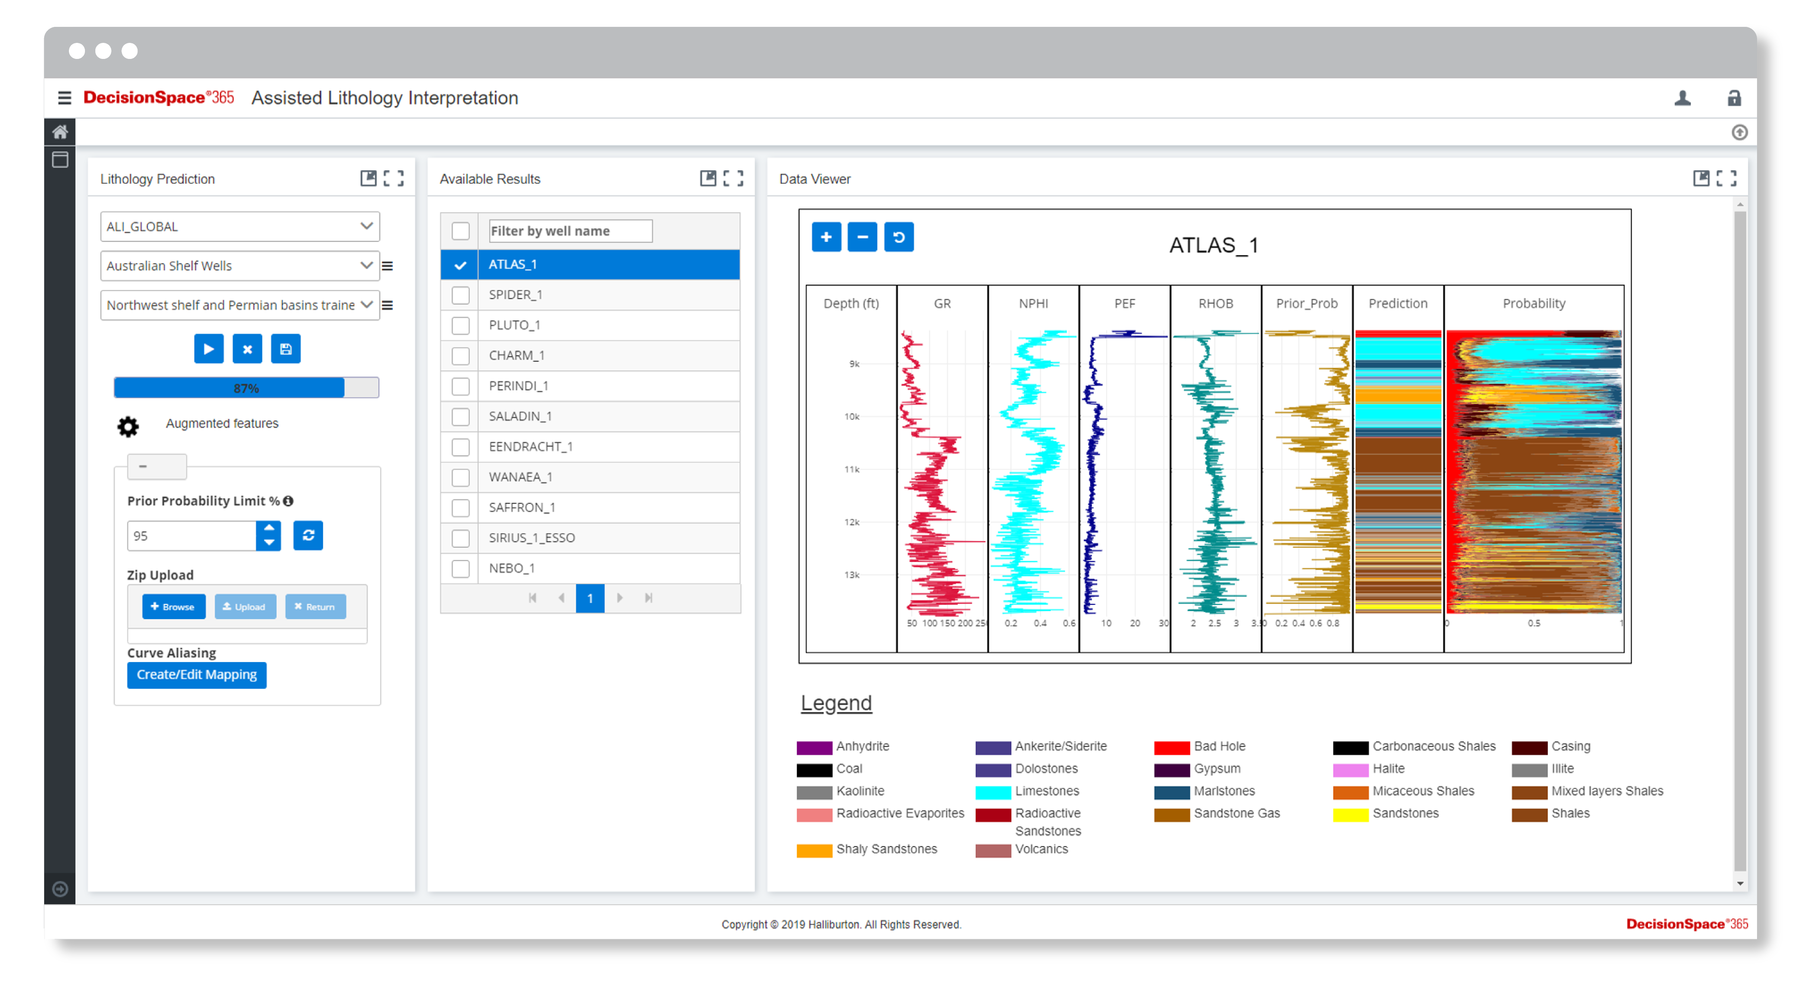Open Augmented features gear settings
Image resolution: width=1806 pixels, height=993 pixels.
(x=128, y=426)
